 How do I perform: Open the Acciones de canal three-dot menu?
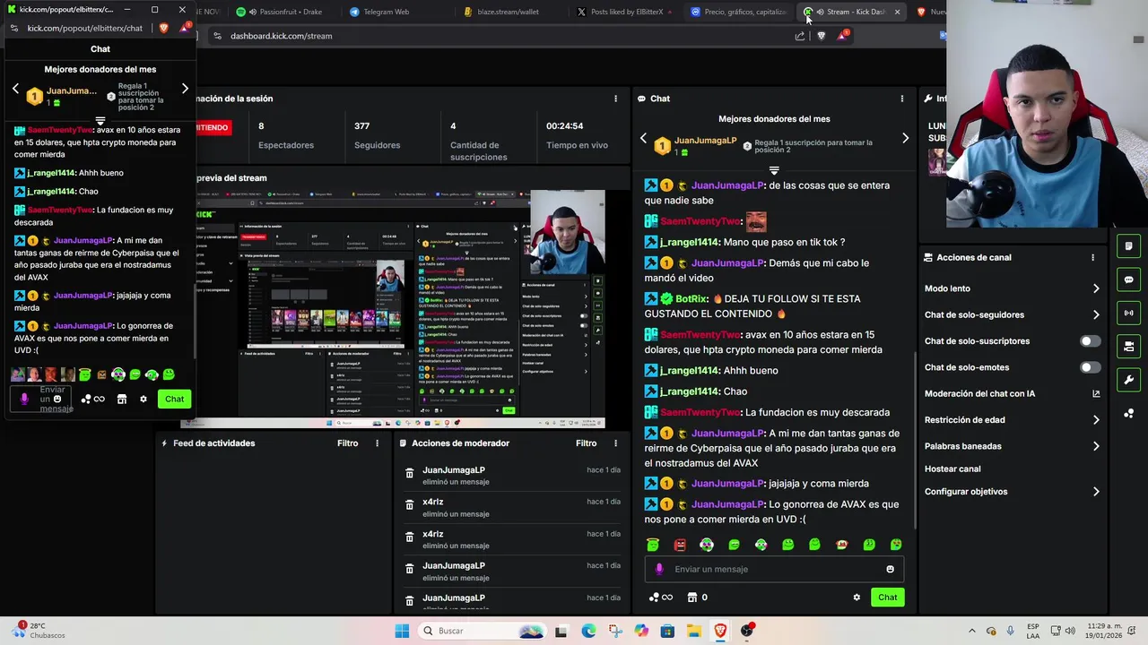tap(1092, 257)
